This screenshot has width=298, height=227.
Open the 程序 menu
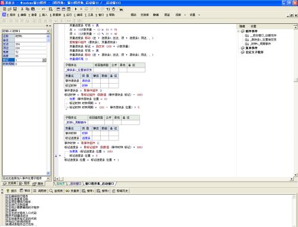click(11, 15)
